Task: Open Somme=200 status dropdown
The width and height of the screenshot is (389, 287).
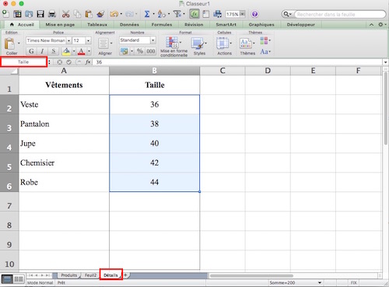Action: click(320, 282)
